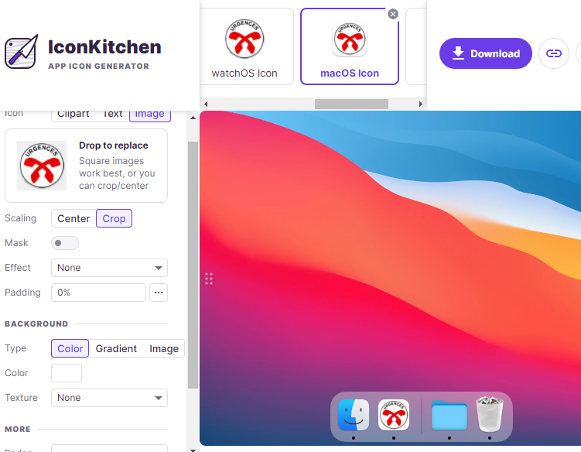581x452 pixels.
Task: Open the background Color swatch
Action: coord(67,373)
